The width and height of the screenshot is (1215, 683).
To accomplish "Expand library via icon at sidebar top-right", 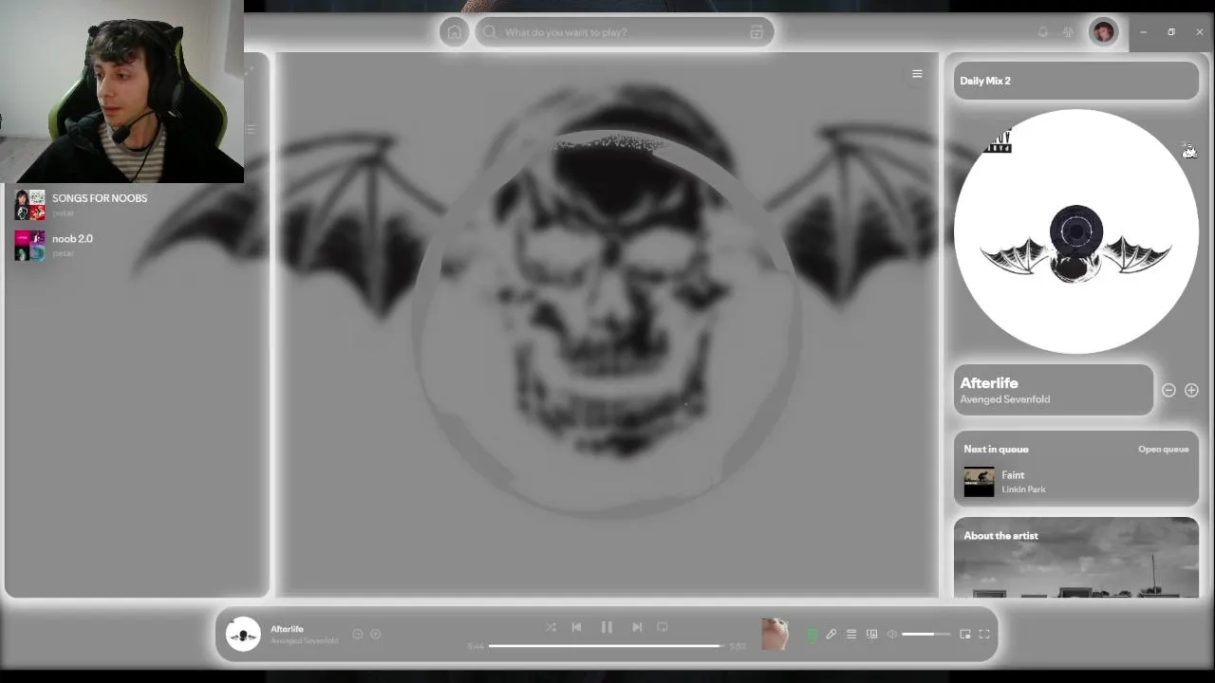I will point(250,70).
